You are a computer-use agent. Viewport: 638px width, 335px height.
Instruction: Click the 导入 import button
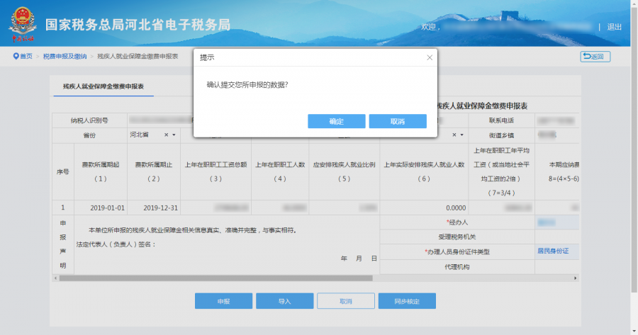[284, 301]
